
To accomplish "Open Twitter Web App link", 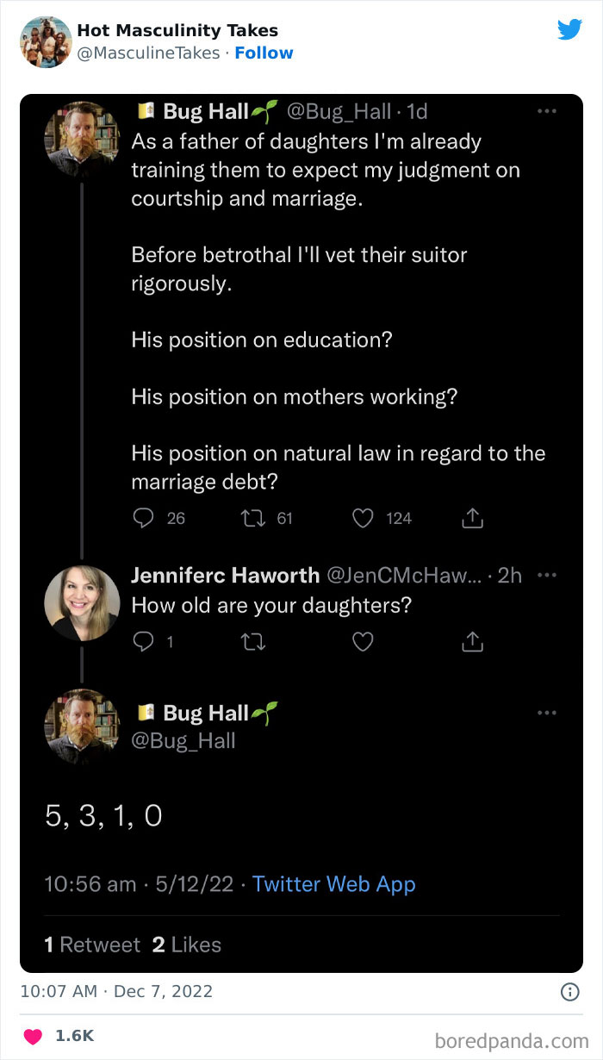I will [333, 884].
